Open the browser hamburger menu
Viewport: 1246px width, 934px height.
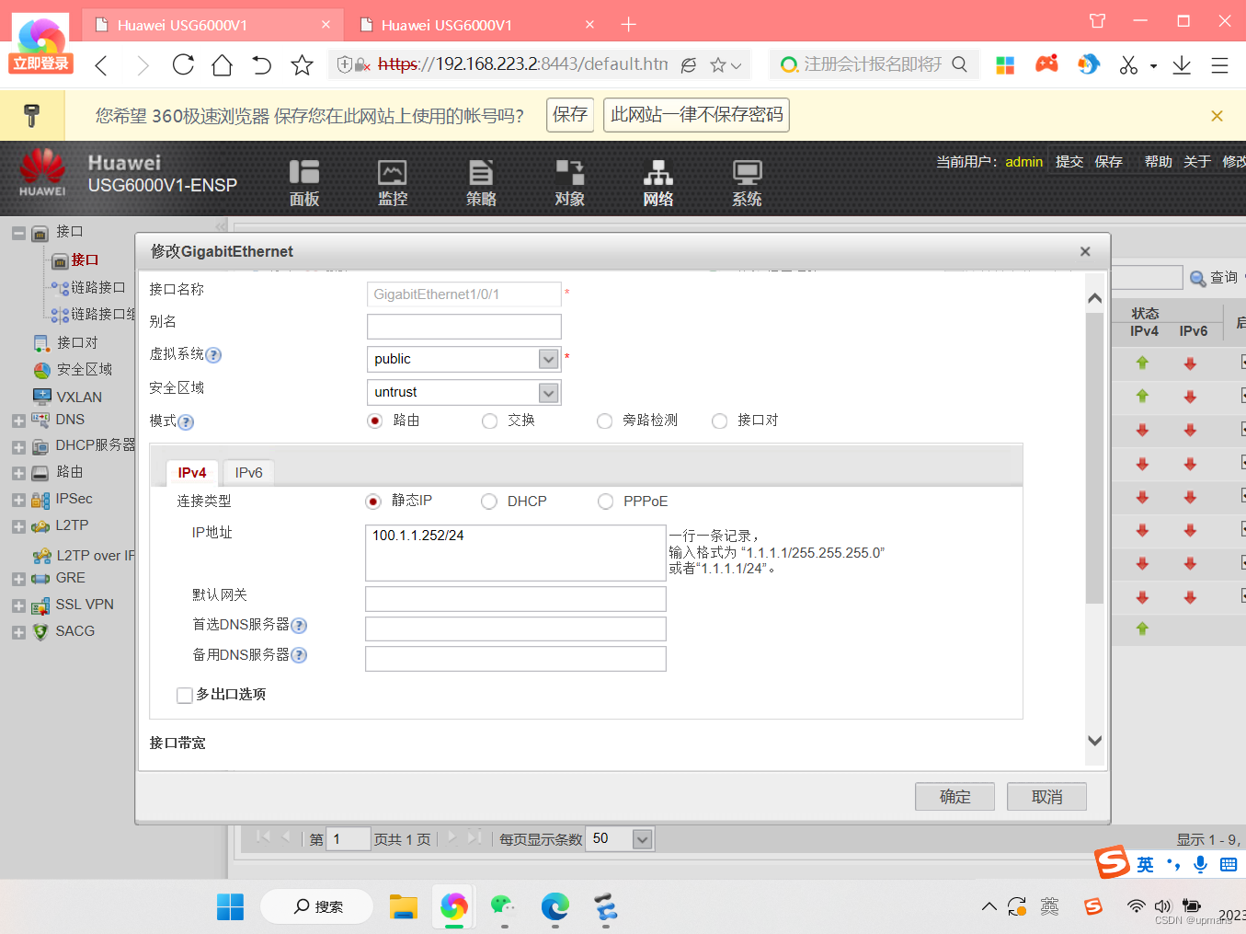click(x=1219, y=64)
